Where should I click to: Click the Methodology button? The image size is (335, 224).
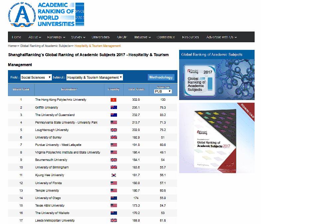tap(161, 77)
